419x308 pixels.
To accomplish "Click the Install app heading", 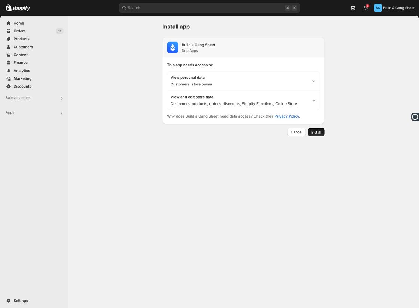I will [176, 27].
